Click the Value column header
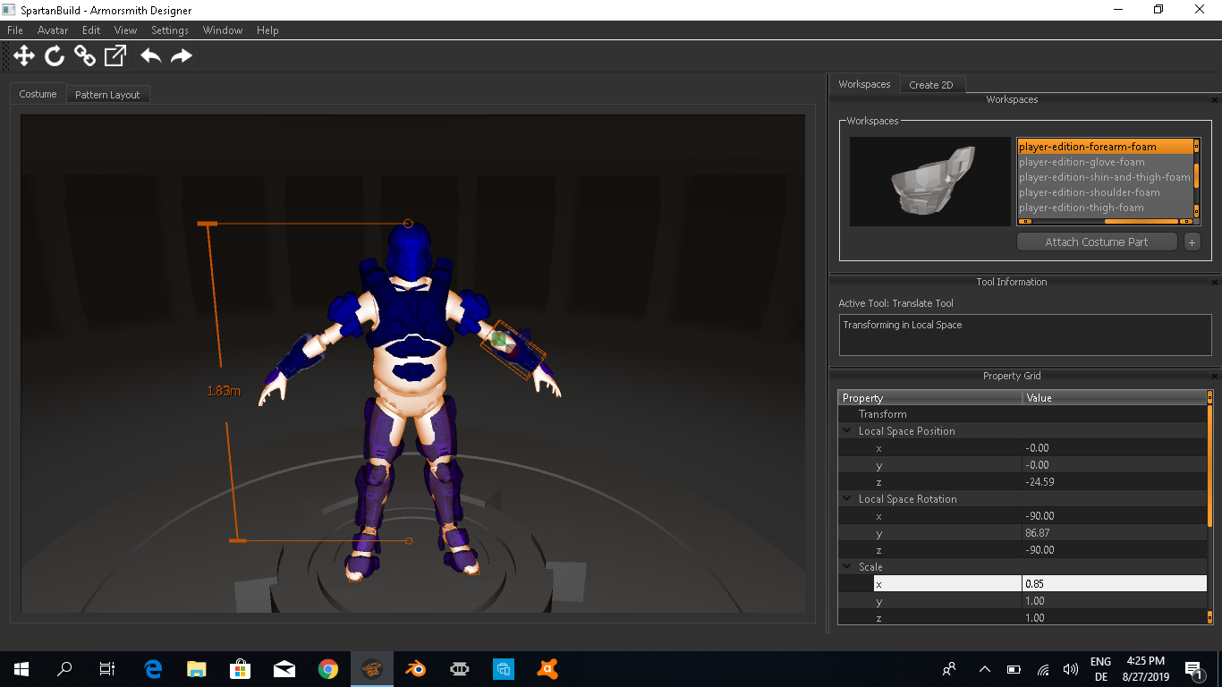Image resolution: width=1222 pixels, height=687 pixels. (x=1114, y=398)
